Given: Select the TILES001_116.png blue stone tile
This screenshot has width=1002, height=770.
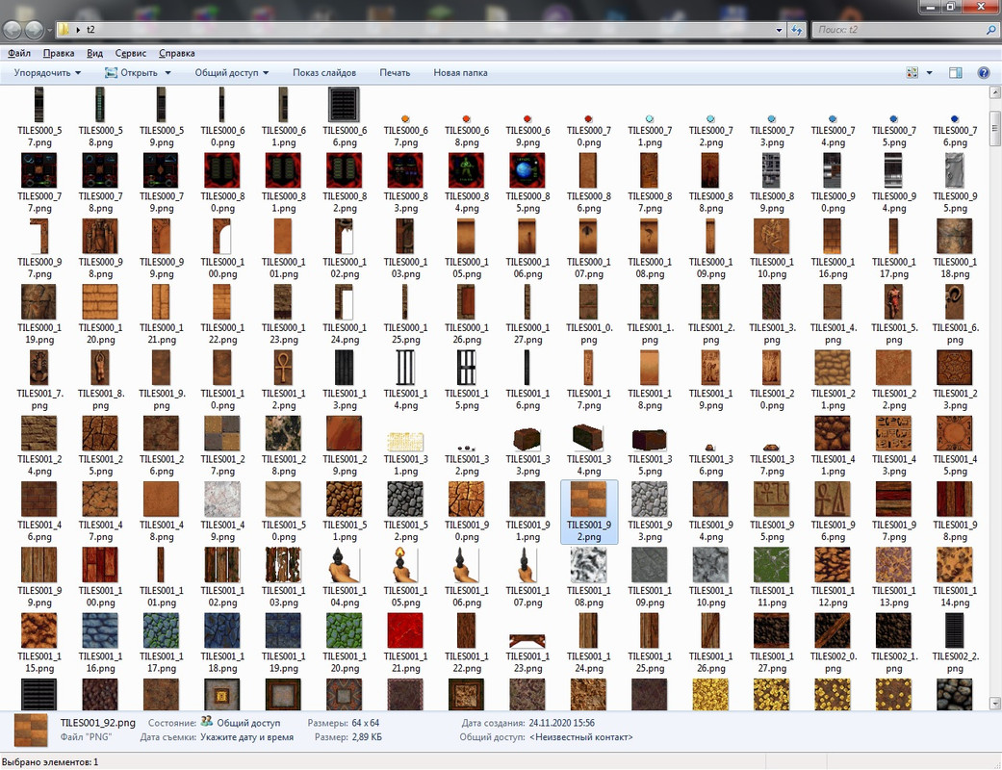Looking at the screenshot, I should pos(100,630).
